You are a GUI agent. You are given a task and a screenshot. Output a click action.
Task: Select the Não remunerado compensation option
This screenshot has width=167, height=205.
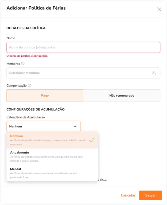[x=122, y=96]
